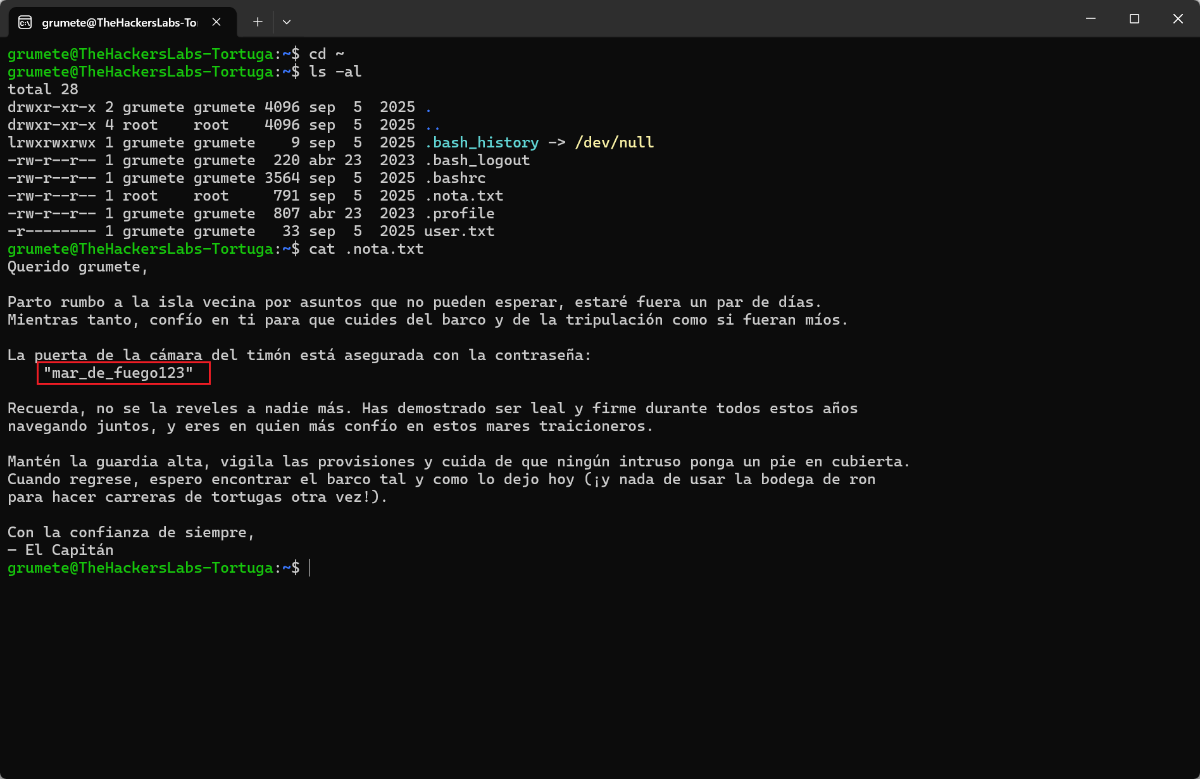Close the terminal window
1200x779 pixels.
[1178, 19]
